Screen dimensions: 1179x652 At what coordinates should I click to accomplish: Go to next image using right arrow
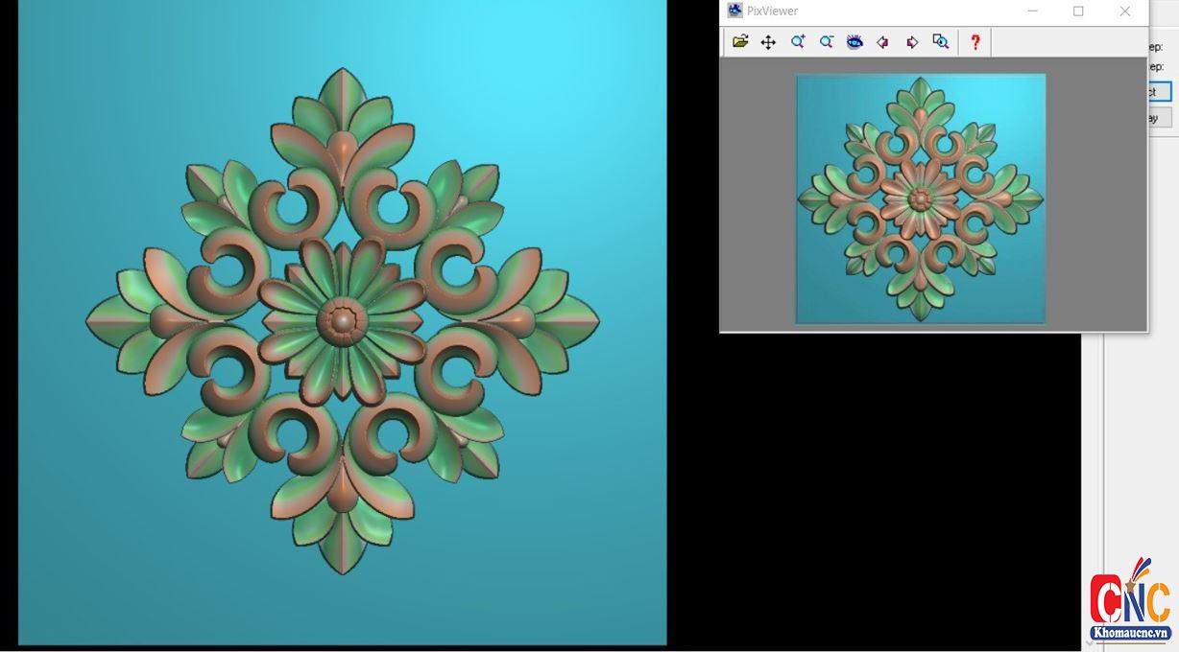tap(912, 41)
